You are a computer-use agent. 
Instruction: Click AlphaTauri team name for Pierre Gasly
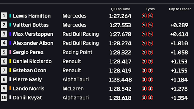(76, 79)
